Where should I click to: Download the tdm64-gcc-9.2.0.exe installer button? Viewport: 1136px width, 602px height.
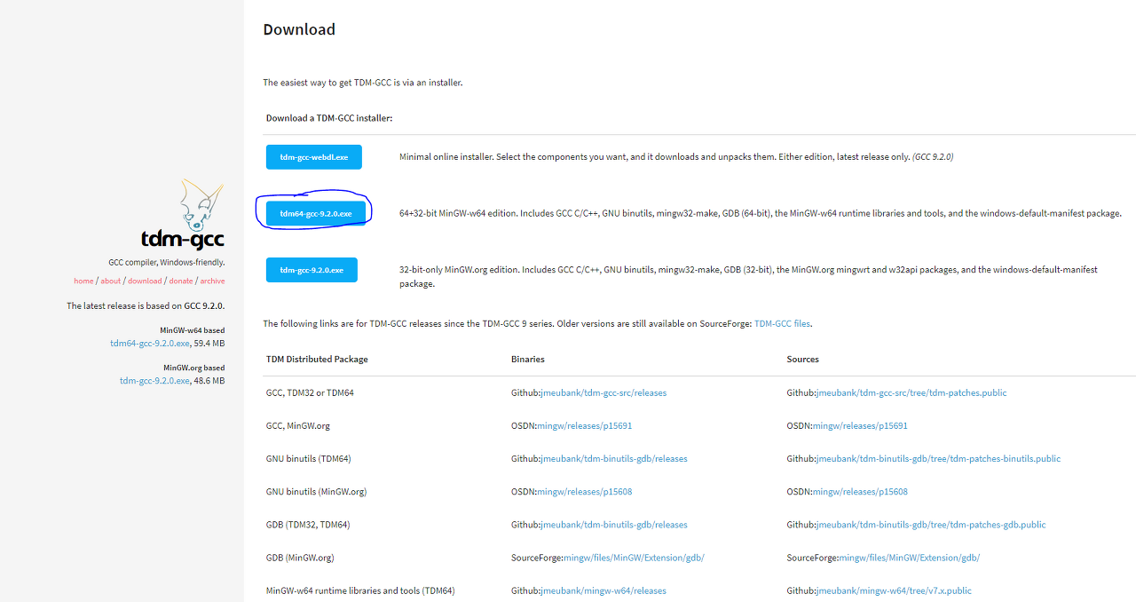(316, 213)
